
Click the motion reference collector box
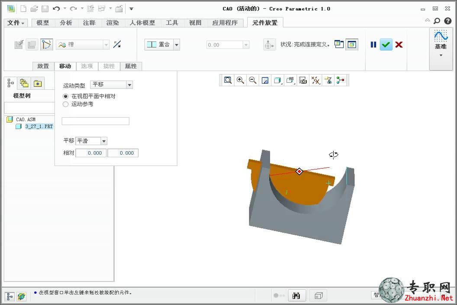[96, 121]
